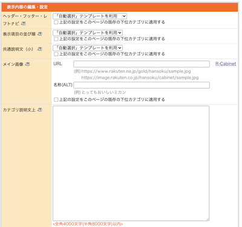Open help icon next to ヘッダー・フッター・レフトナビ

[x=24, y=24]
